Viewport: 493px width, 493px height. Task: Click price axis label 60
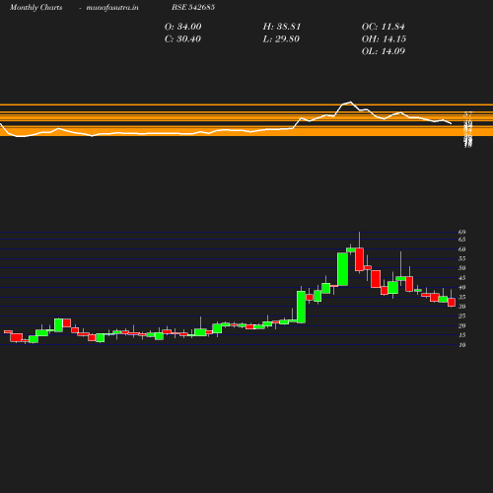click(461, 249)
